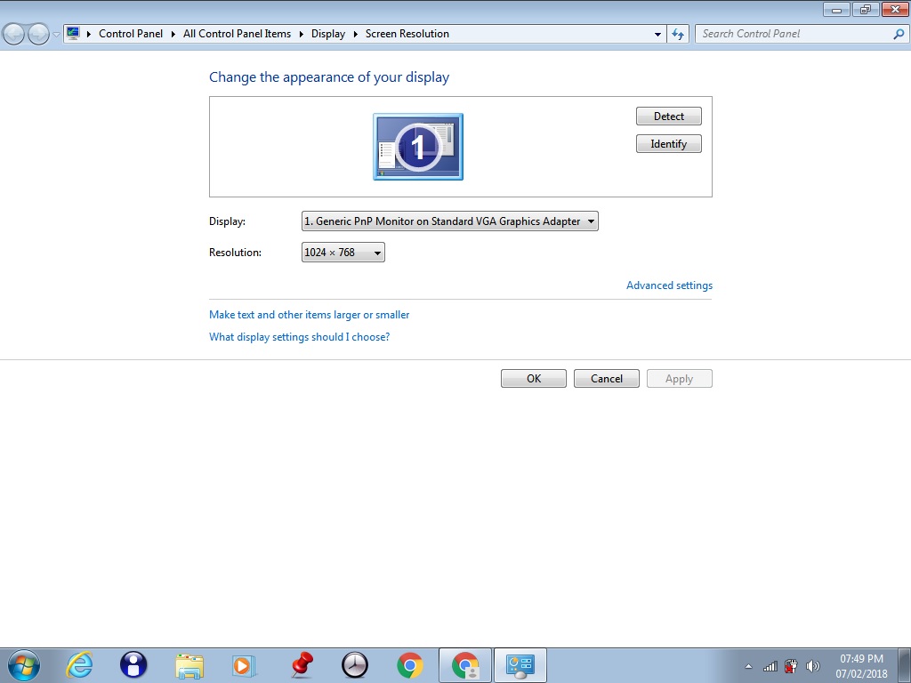Click the Cancel button
Screen dimensions: 911x683
coord(607,379)
